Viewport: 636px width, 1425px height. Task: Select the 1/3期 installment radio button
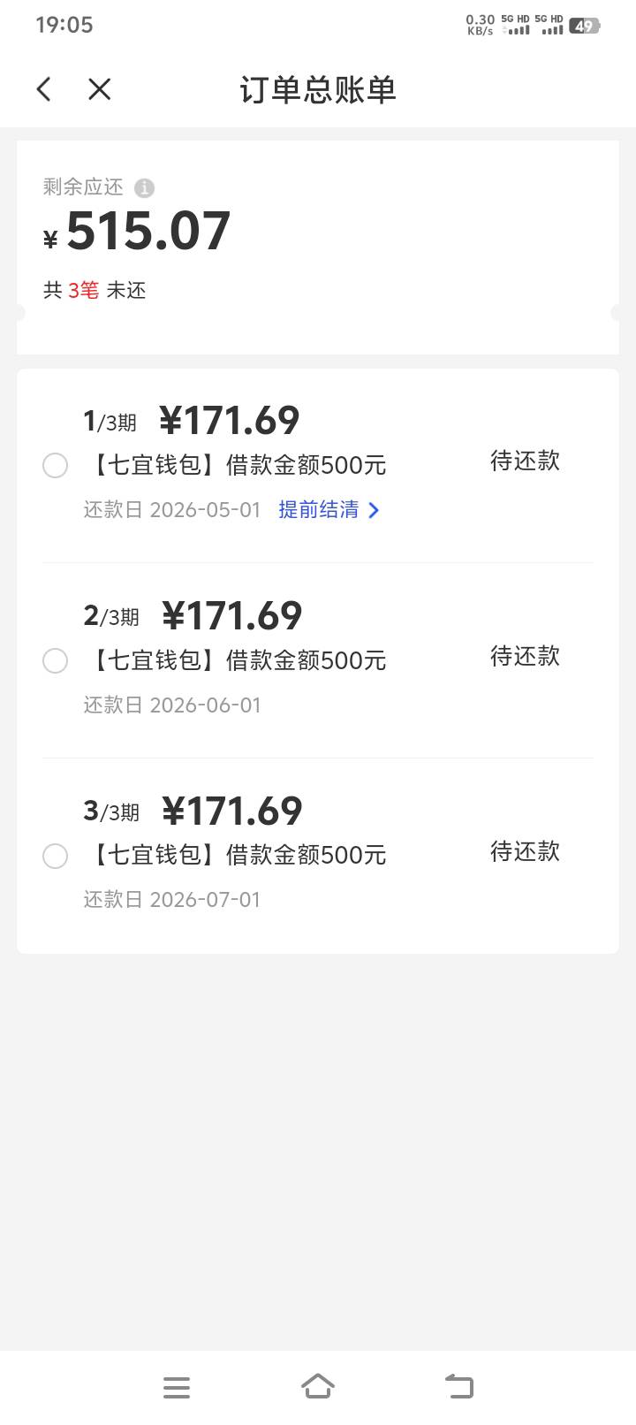coord(55,465)
